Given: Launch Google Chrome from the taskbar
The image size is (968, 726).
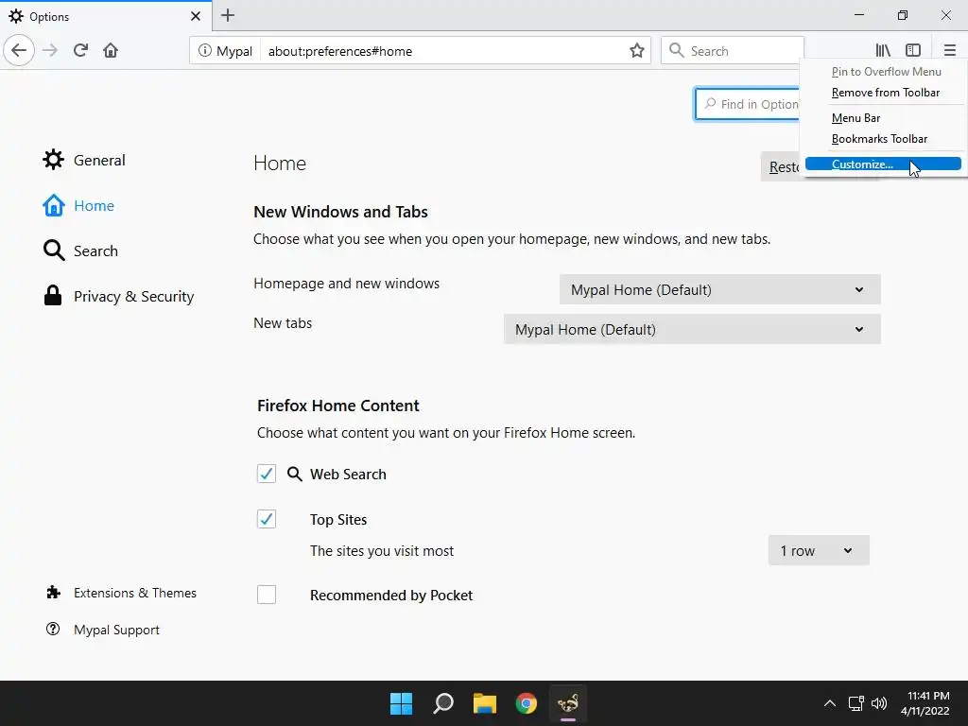Looking at the screenshot, I should (526, 703).
